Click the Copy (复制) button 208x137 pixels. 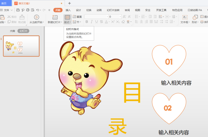[x=12, y=22]
